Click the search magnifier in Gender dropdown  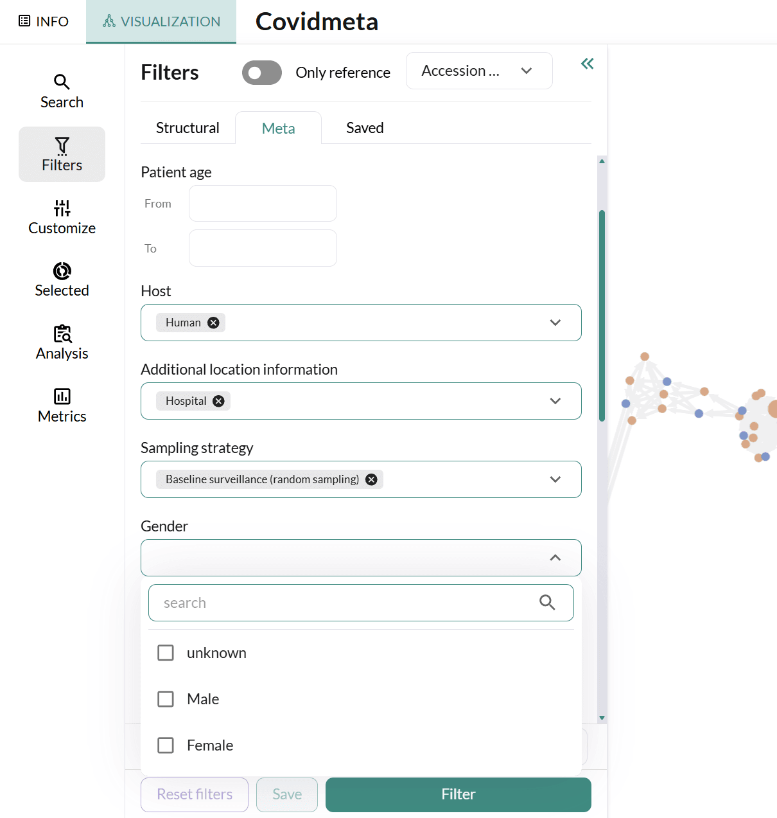coord(547,602)
